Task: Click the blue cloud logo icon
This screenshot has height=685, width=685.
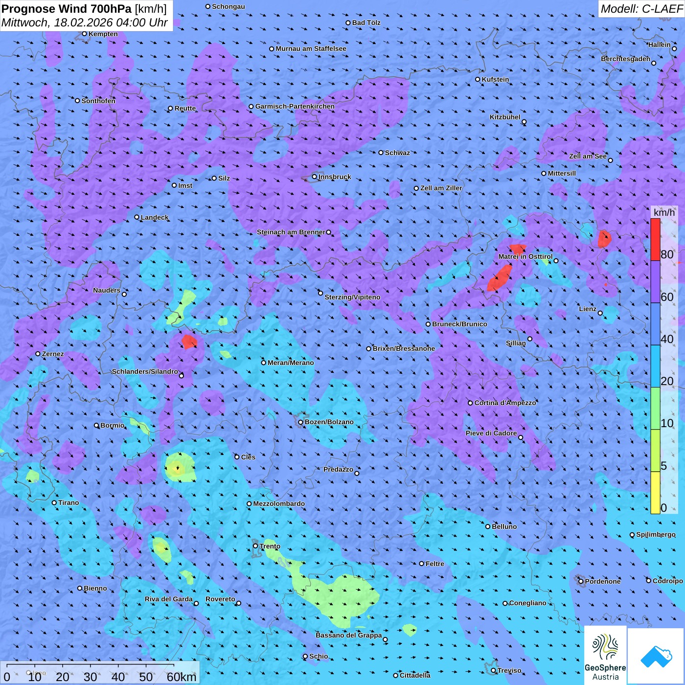Action: coord(656,657)
